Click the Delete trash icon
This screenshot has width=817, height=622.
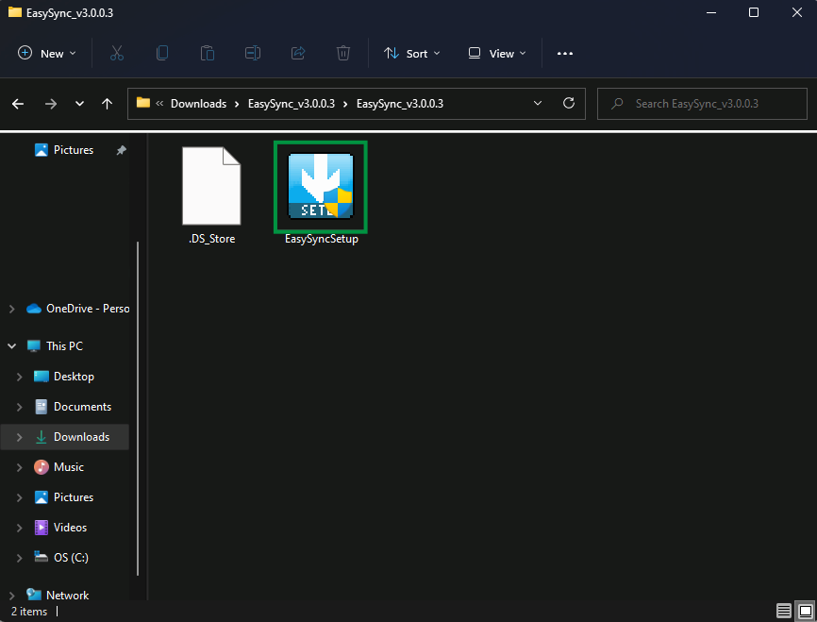[x=342, y=53]
